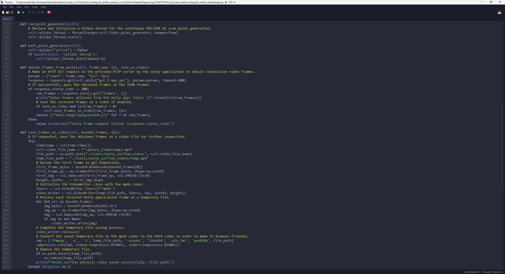Close the app.py tab
The width and height of the screenshot is (505, 274).
tap(12, 18)
